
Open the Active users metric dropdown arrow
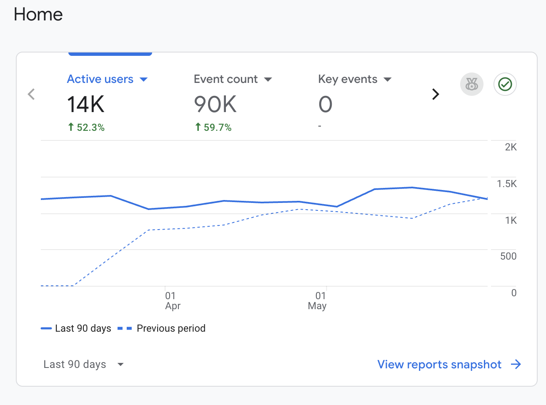(x=144, y=80)
